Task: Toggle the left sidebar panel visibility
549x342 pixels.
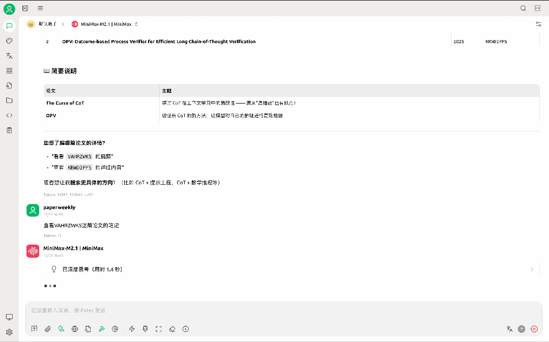Action: point(25,8)
